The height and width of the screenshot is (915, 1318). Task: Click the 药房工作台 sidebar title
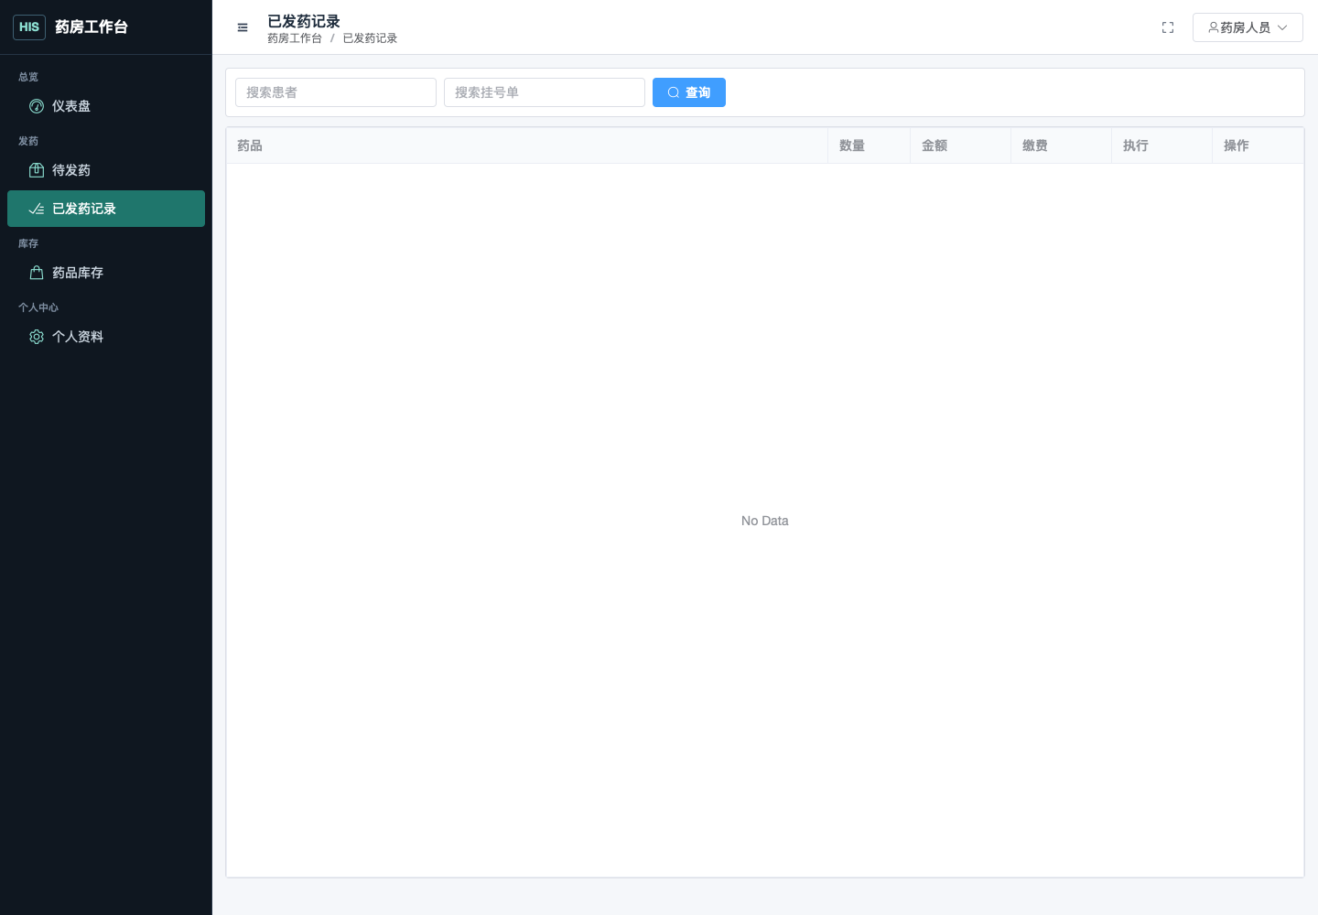(x=92, y=27)
